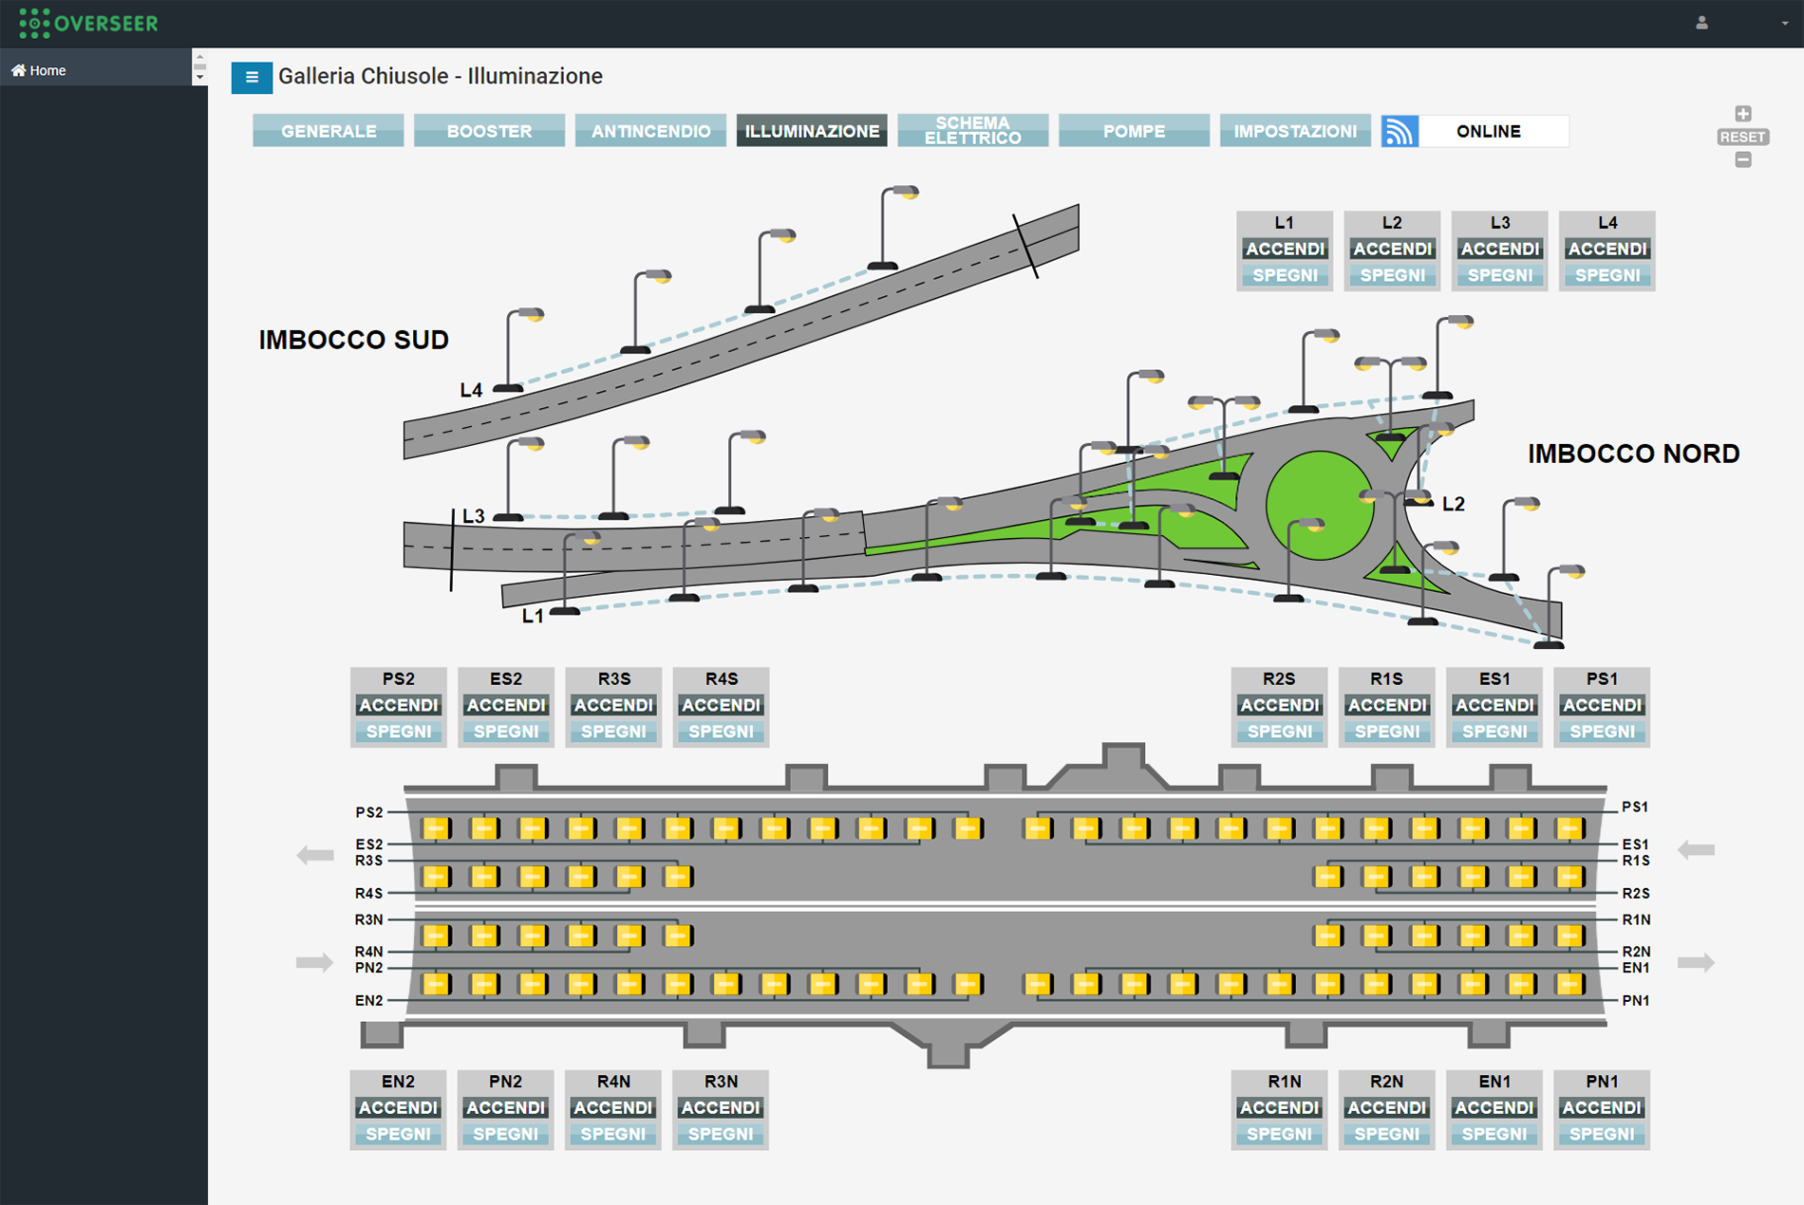
Task: Switch off R3N circuit with Spegni
Action: (x=721, y=1134)
